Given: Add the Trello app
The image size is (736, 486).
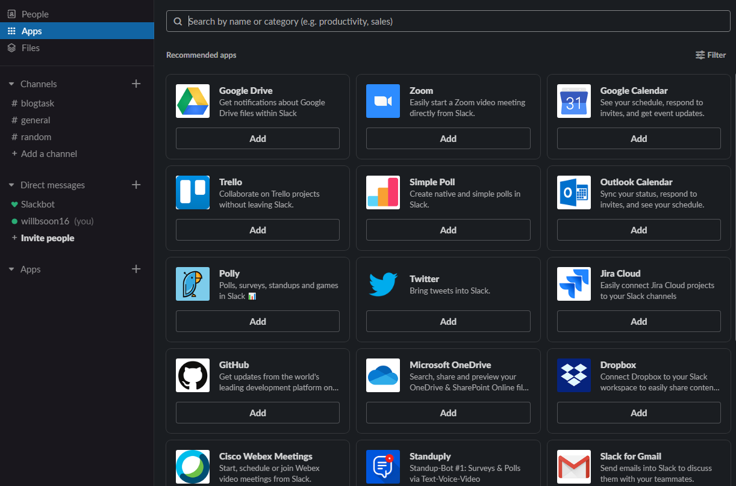Looking at the screenshot, I should pos(258,230).
